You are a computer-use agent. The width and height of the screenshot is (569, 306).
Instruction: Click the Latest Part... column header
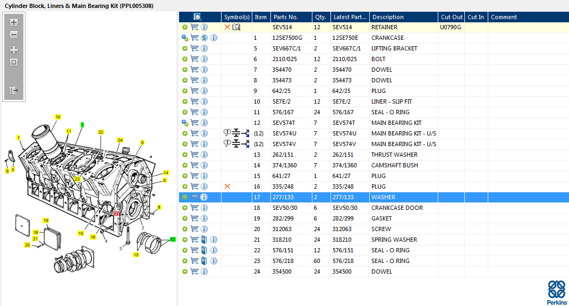350,17
